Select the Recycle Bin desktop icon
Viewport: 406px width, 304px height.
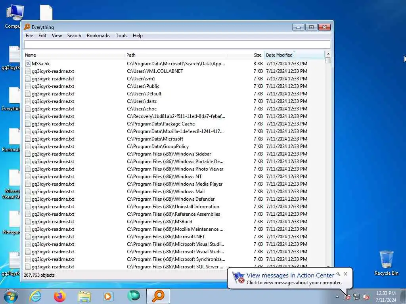pyautogui.click(x=386, y=263)
